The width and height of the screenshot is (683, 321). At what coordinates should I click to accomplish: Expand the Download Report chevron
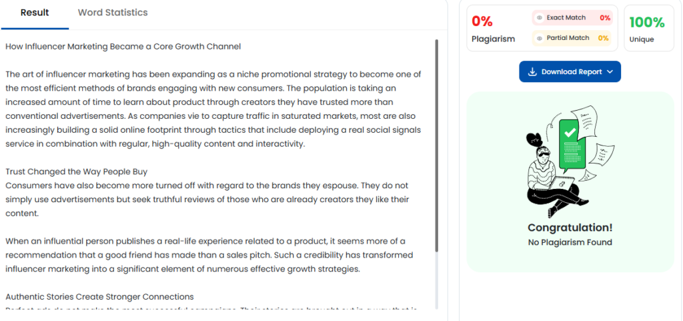pos(610,72)
